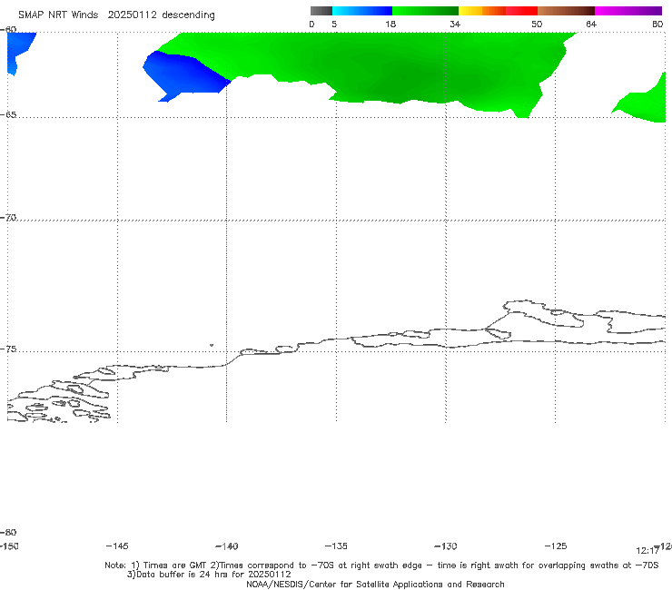Click the color bar label '50'
Screen dimensions: 672x590
[x=537, y=25]
